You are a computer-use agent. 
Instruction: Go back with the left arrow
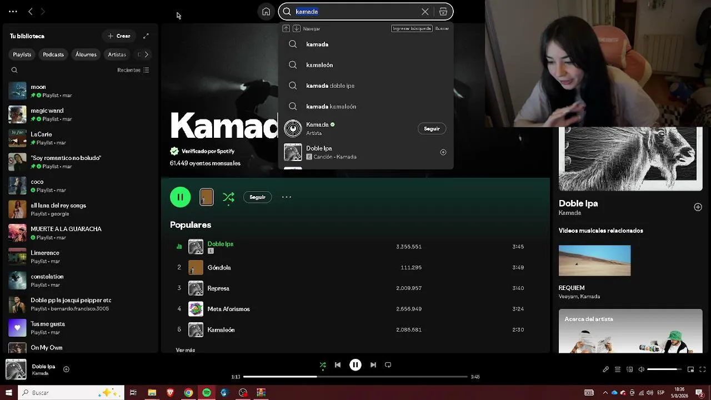31,11
